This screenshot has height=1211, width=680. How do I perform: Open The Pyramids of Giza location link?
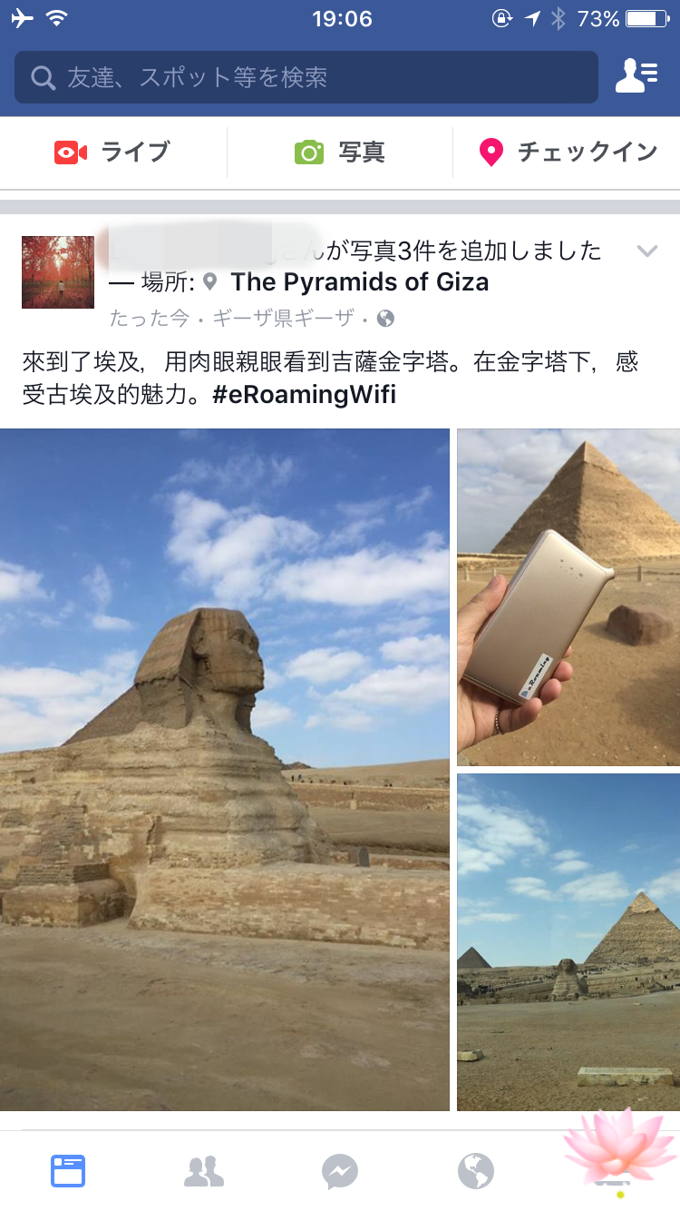click(x=359, y=282)
